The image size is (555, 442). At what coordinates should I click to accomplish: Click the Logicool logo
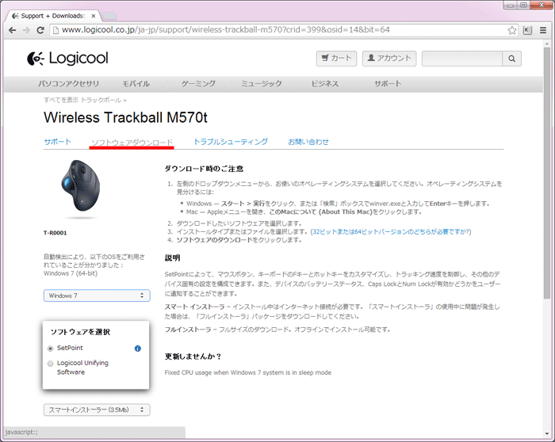point(67,59)
